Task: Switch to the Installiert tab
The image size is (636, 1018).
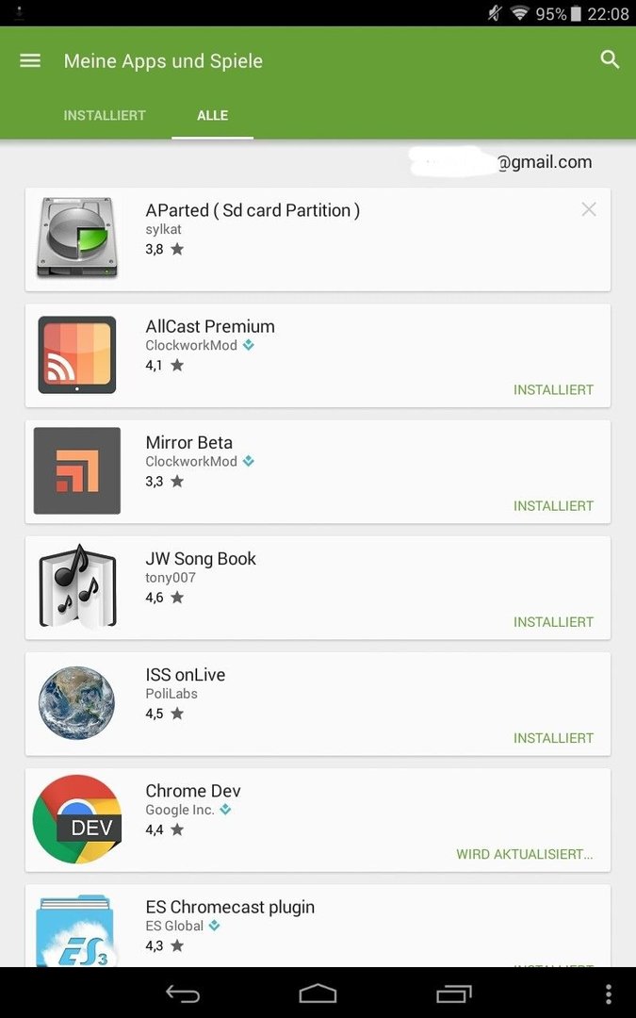Action: coord(105,116)
